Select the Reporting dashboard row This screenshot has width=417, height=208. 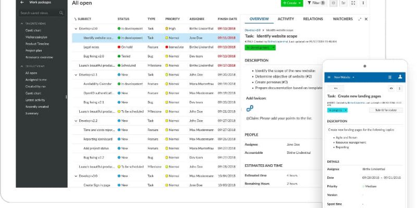(x=156, y=139)
